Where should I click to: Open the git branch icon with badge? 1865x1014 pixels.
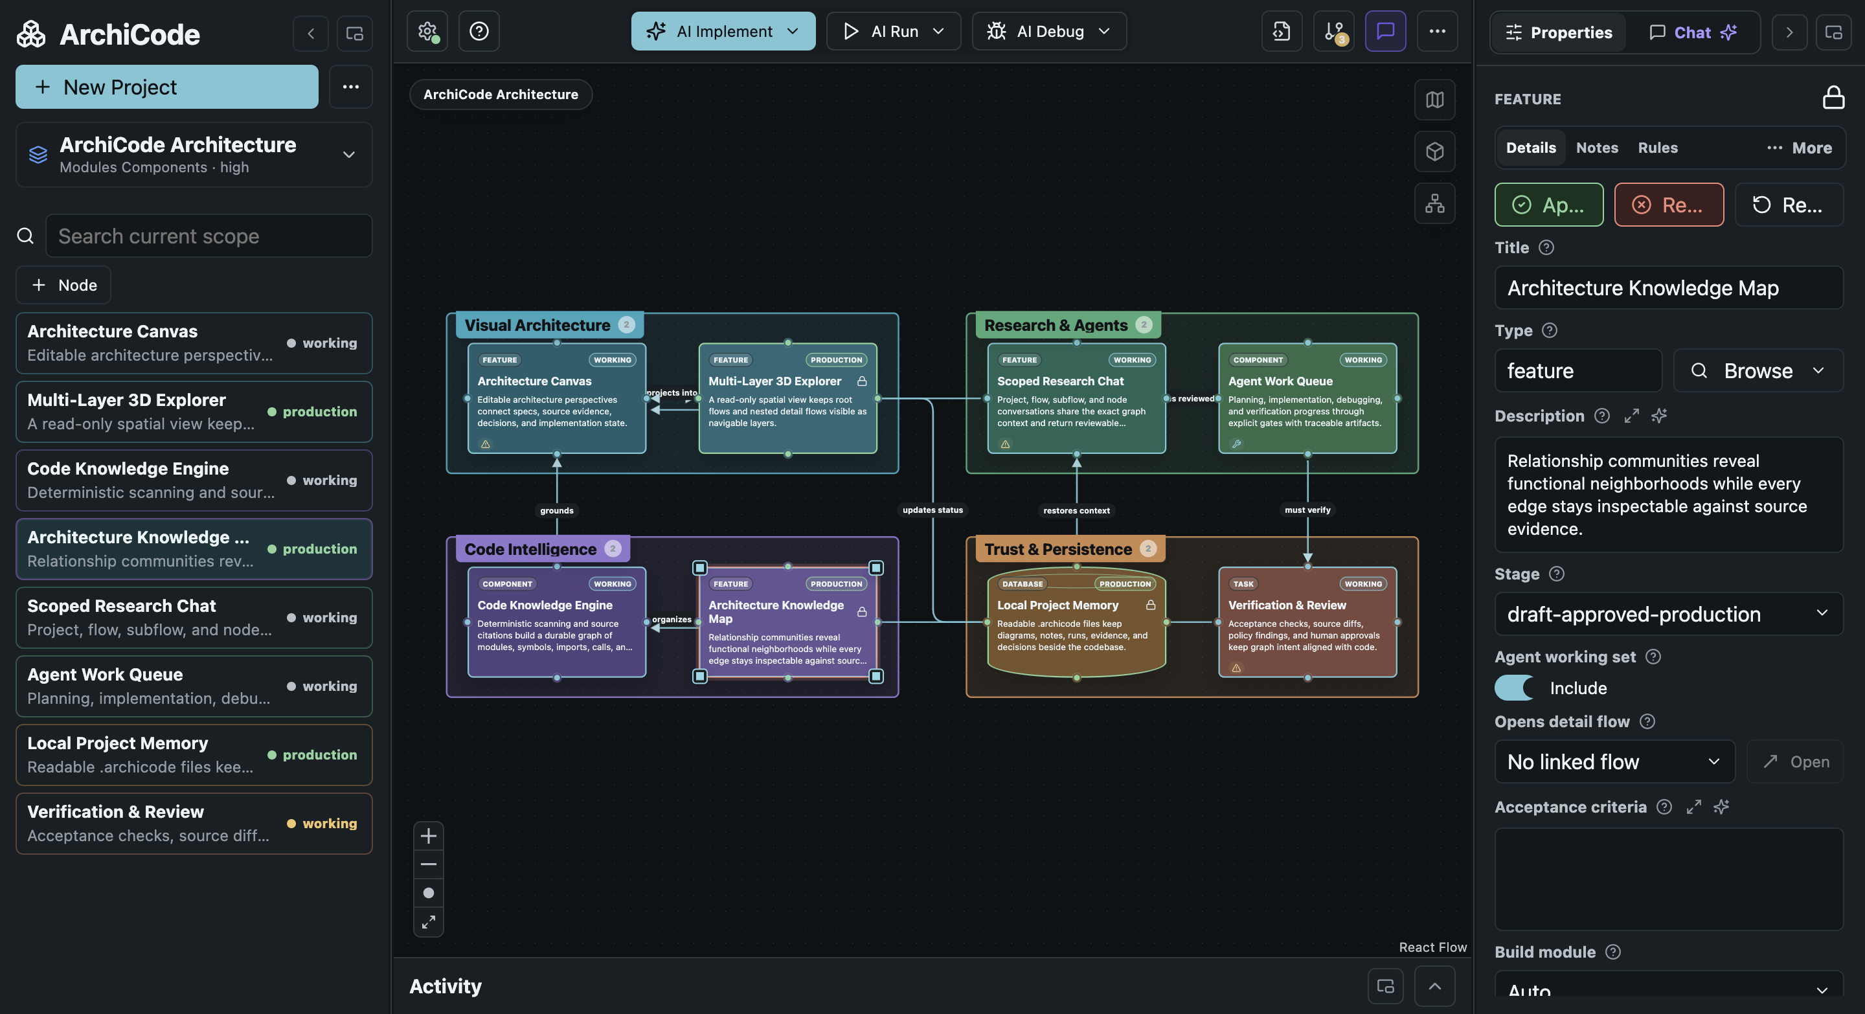pyautogui.click(x=1333, y=31)
